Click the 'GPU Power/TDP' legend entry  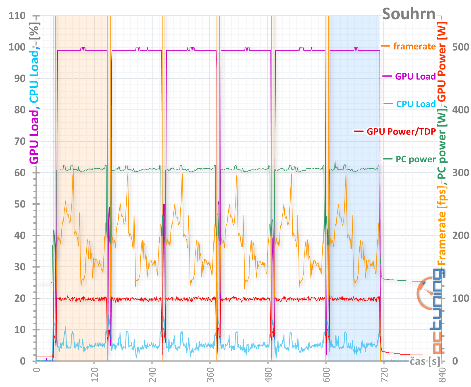(x=401, y=131)
